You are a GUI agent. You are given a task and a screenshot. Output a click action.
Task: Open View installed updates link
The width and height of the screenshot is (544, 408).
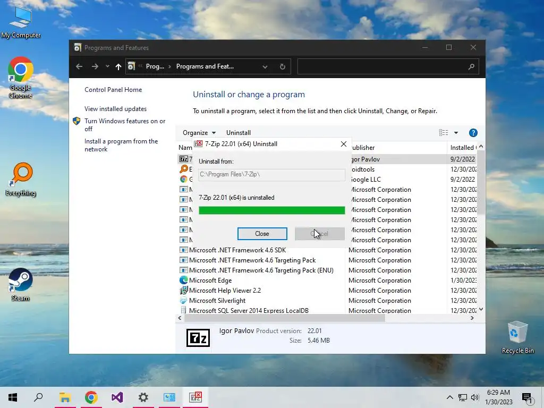[x=115, y=109]
